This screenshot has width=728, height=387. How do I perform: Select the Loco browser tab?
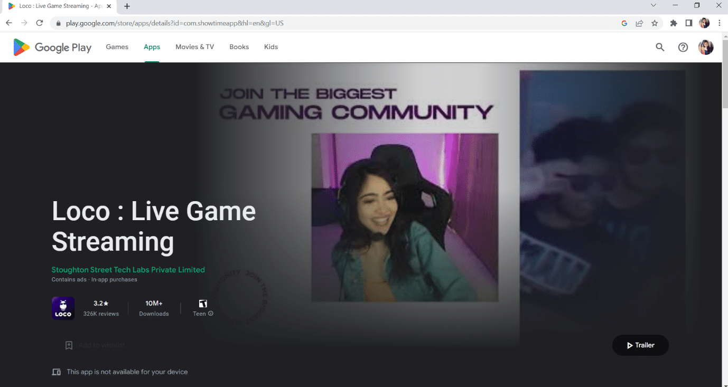pyautogui.click(x=59, y=6)
